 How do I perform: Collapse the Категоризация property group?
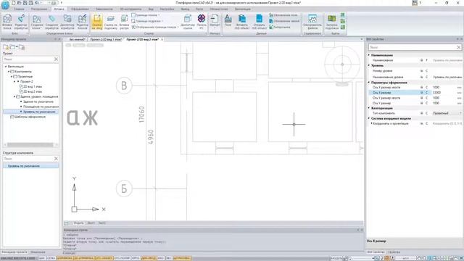pyautogui.click(x=369, y=108)
